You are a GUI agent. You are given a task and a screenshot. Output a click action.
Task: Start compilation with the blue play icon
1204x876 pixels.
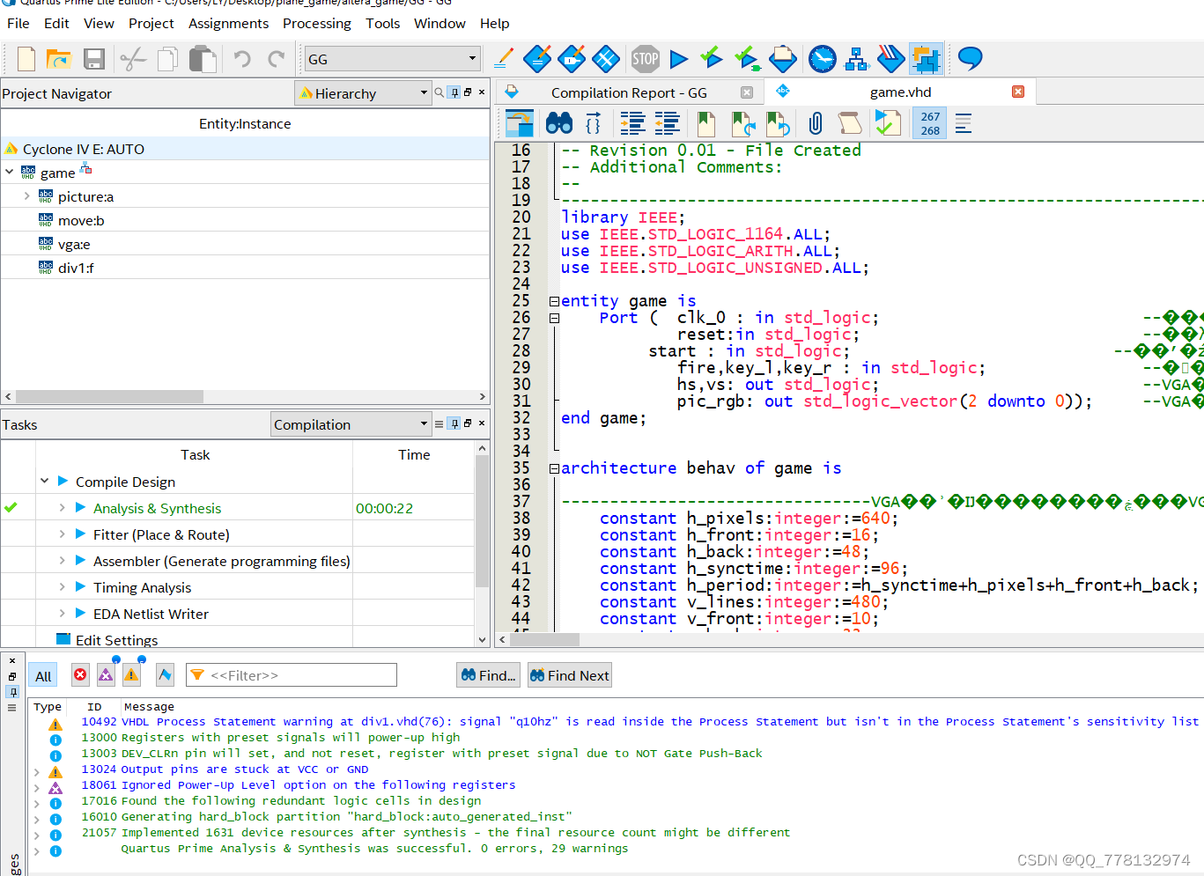pyautogui.click(x=678, y=59)
